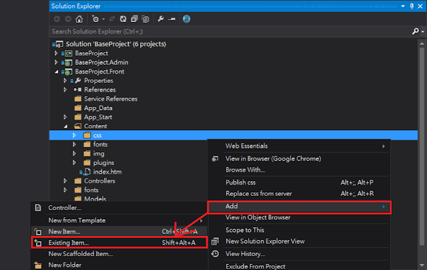
Task: Choose New Folder in Add submenu
Action: click(119, 265)
